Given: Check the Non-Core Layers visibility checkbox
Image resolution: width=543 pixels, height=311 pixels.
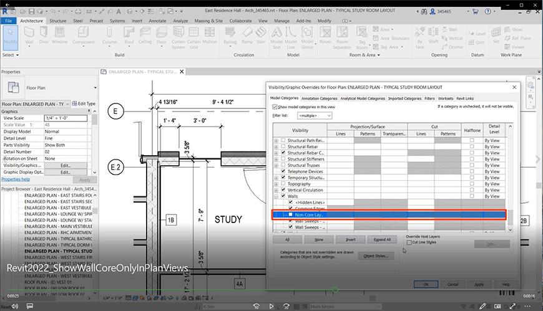Looking at the screenshot, I should [x=291, y=214].
